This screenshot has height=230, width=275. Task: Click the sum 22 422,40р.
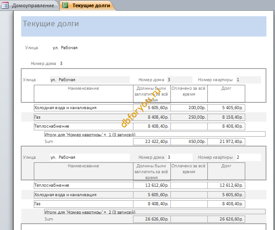(x=152, y=142)
